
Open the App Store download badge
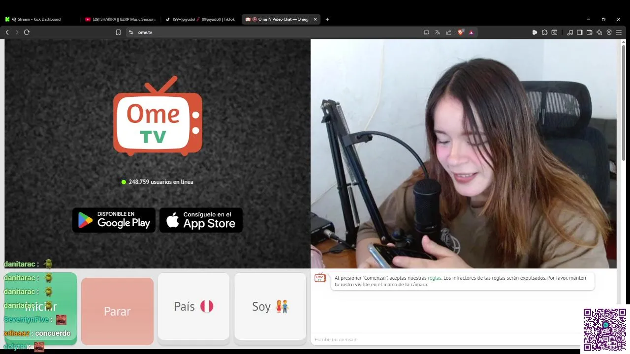201,220
